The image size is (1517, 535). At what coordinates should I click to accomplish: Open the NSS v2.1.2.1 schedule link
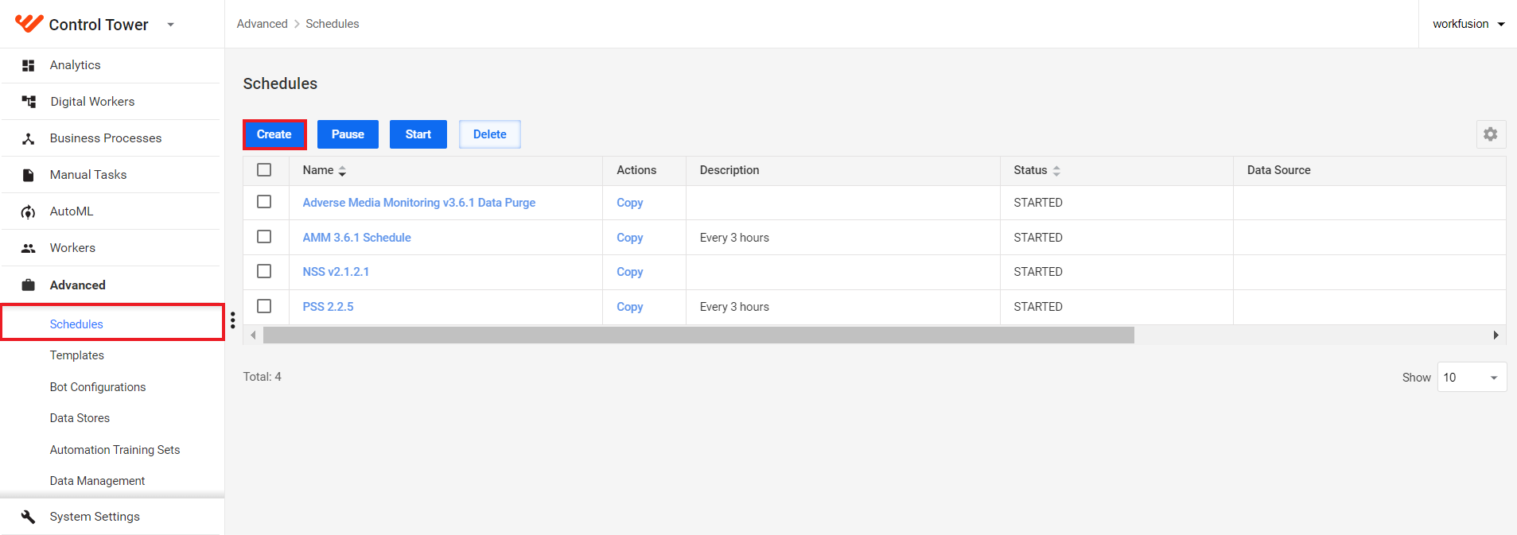point(336,272)
